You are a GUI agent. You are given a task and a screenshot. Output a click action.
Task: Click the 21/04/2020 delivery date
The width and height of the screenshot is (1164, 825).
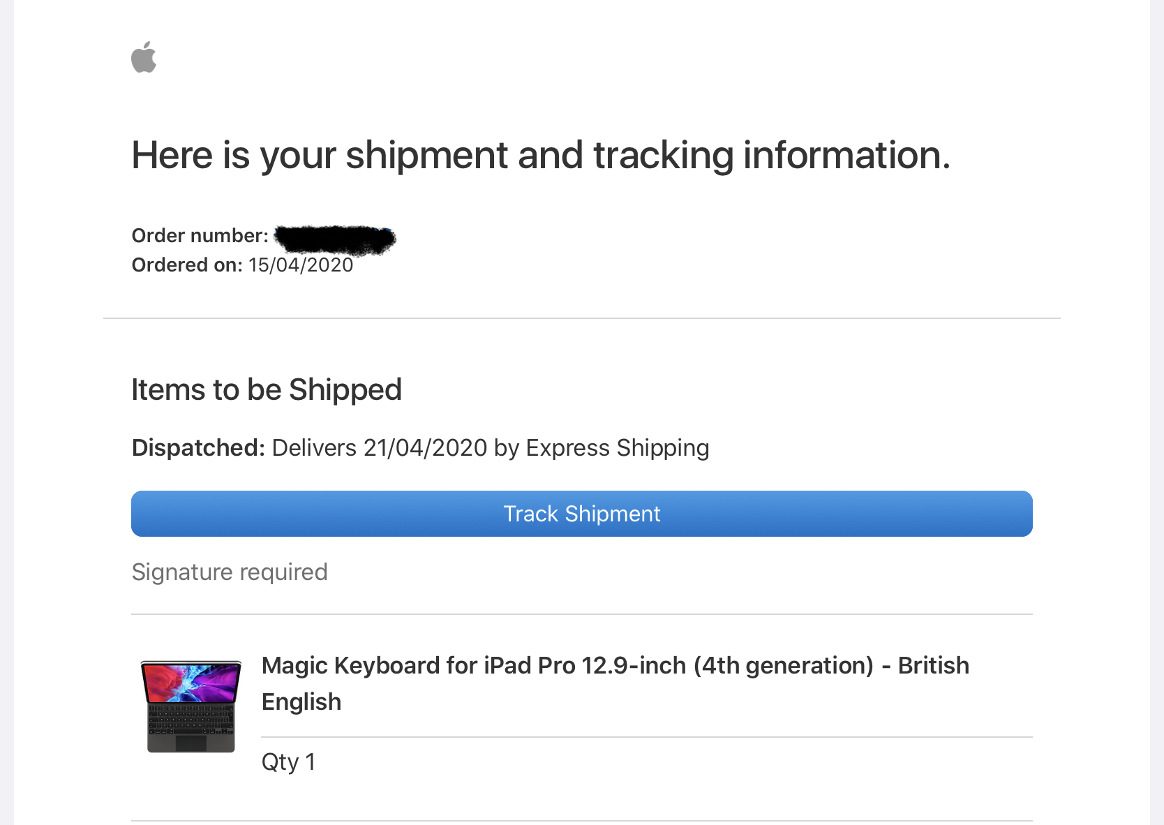[425, 447]
